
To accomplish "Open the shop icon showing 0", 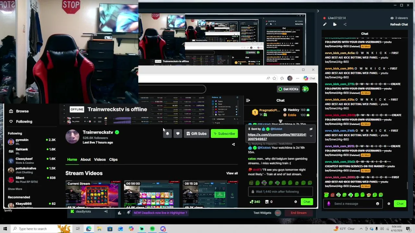I will pyautogui.click(x=269, y=202).
